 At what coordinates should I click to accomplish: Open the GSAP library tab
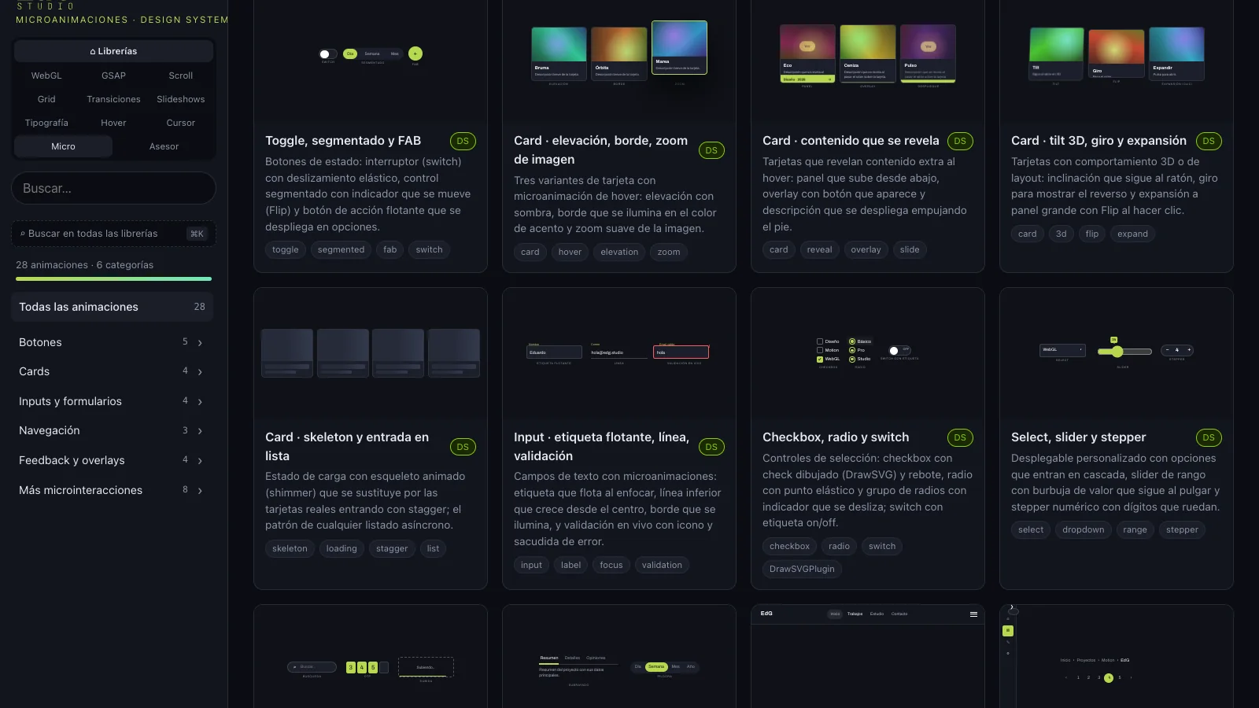pos(113,76)
